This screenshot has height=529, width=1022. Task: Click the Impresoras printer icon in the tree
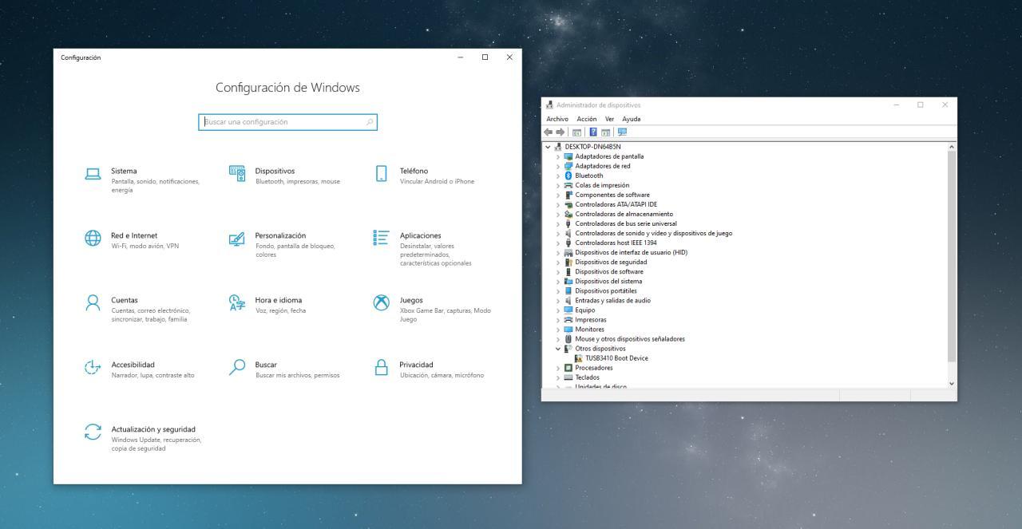[x=568, y=320]
